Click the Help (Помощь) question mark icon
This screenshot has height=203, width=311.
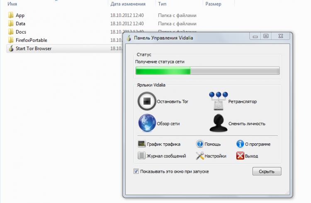click(199, 144)
